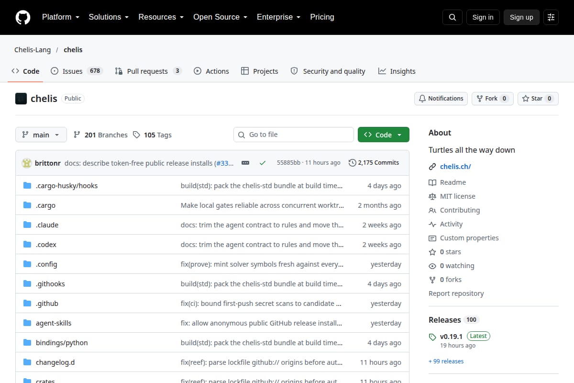The width and height of the screenshot is (574, 383).
Task: Open the search magnifier icon
Action: [453, 17]
